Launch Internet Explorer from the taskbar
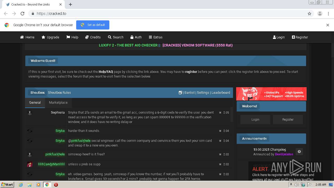 click(x=21, y=185)
